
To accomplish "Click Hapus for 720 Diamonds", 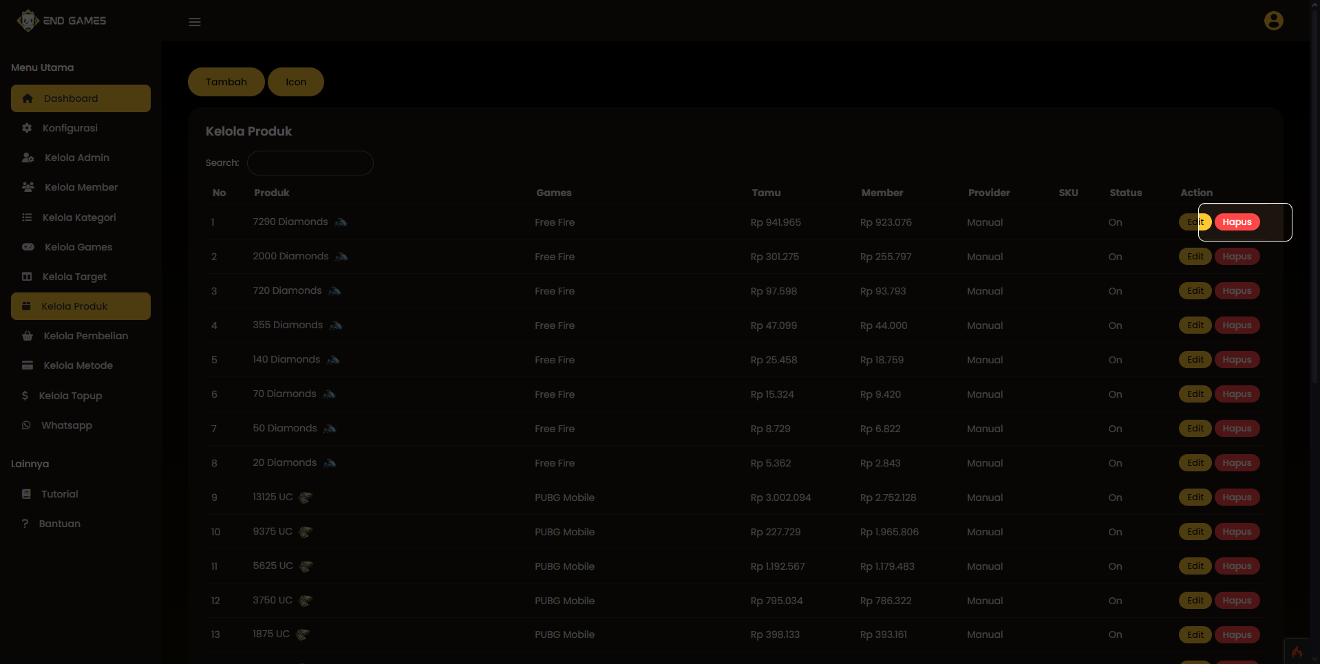I will tap(1237, 291).
